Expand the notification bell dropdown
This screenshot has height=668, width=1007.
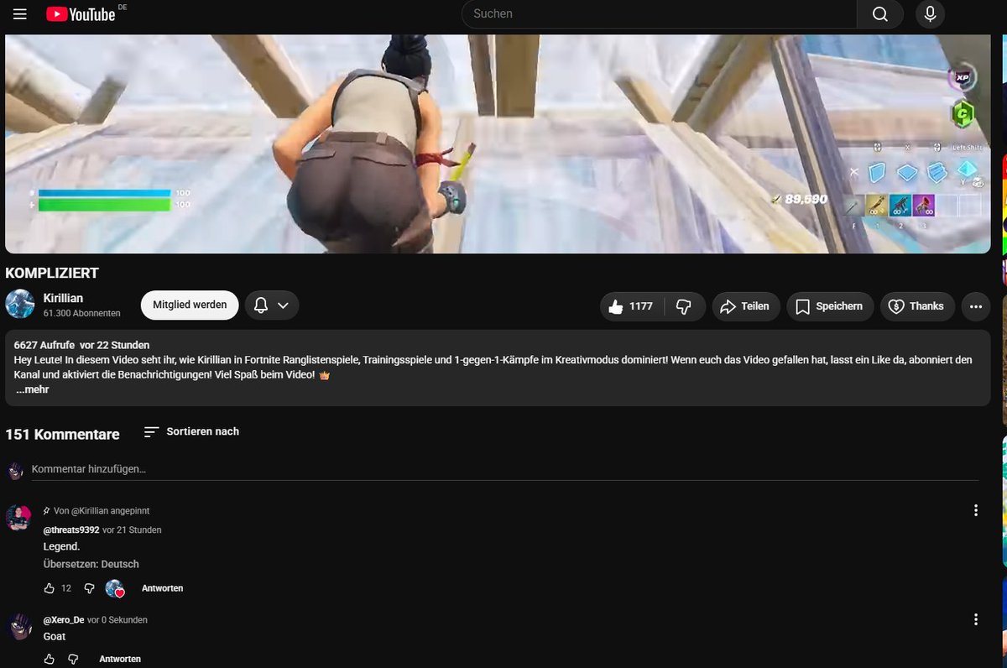click(x=272, y=305)
